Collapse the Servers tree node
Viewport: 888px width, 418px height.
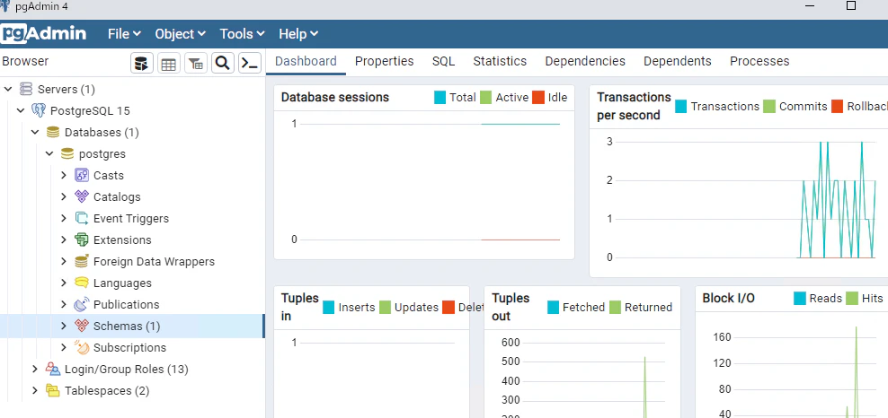[8, 89]
